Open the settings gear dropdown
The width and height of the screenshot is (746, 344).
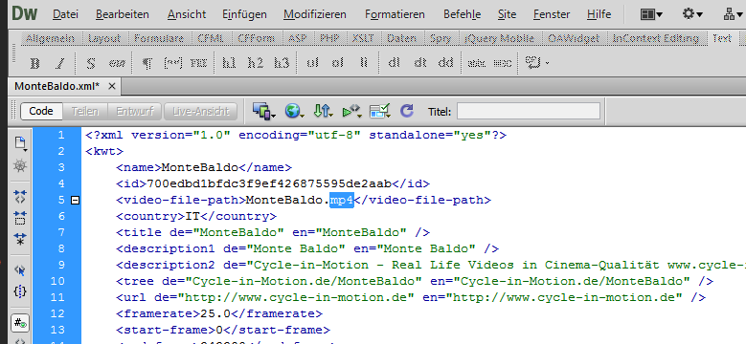point(692,14)
